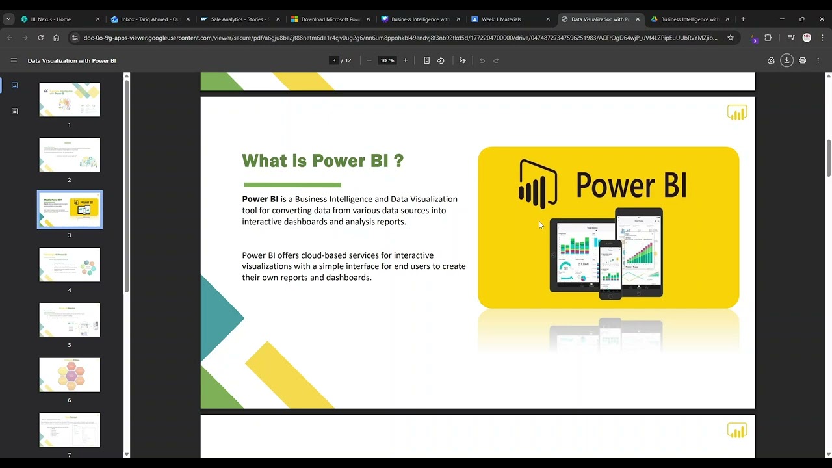This screenshot has height=468, width=832.
Task: Click the thumbnail panel scrollbar
Action: (127, 185)
